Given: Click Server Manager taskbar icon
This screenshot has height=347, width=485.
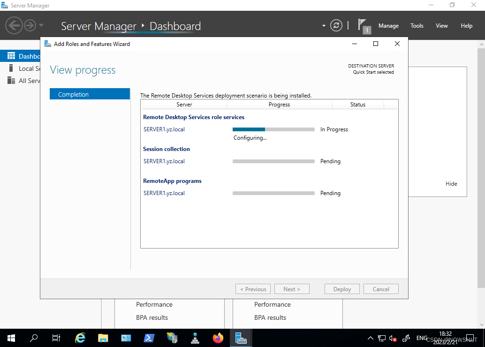Looking at the screenshot, I should point(241,338).
